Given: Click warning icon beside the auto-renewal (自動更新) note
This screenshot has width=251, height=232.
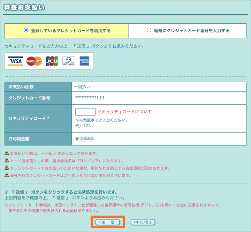Looking at the screenshot, I should [x=7, y=168].
